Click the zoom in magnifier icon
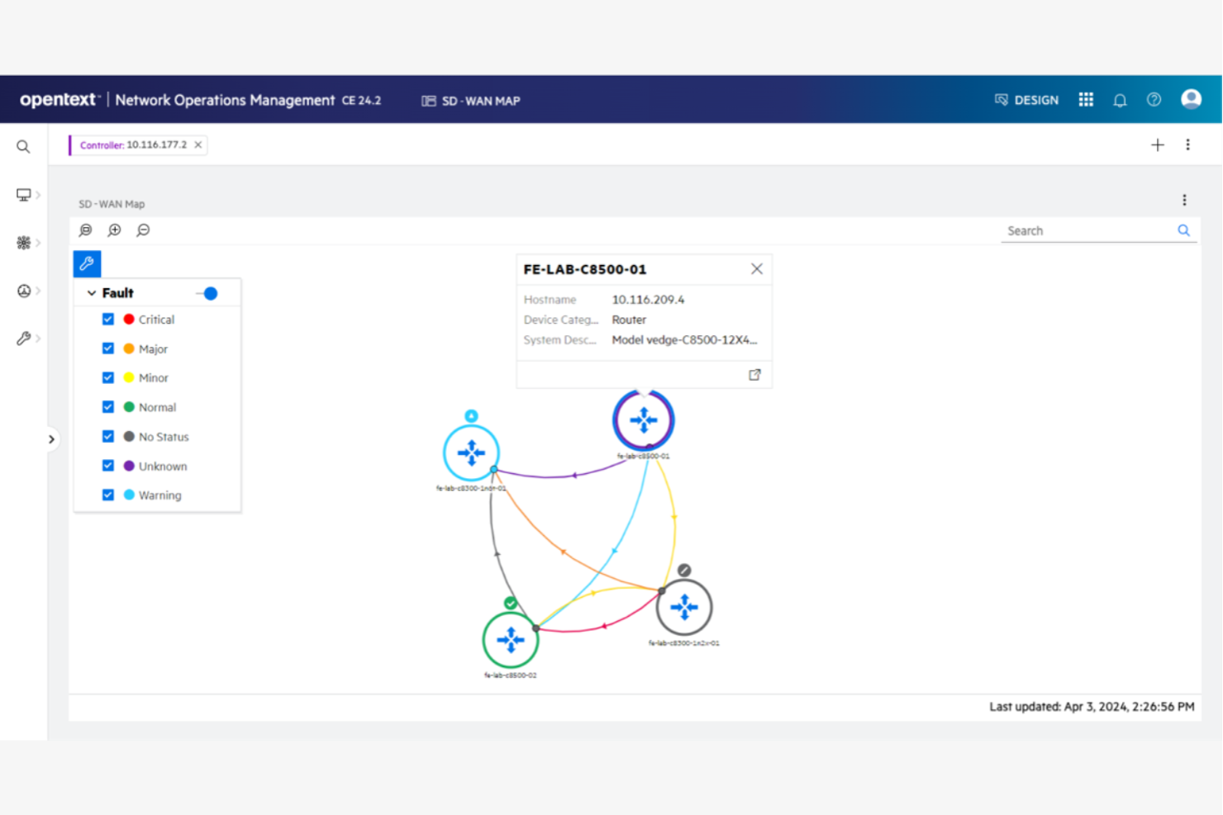1223x815 pixels. (115, 230)
